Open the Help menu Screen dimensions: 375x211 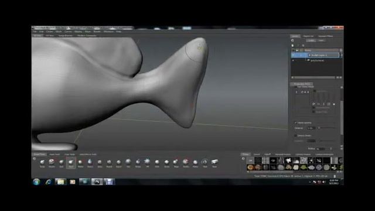coord(118,32)
